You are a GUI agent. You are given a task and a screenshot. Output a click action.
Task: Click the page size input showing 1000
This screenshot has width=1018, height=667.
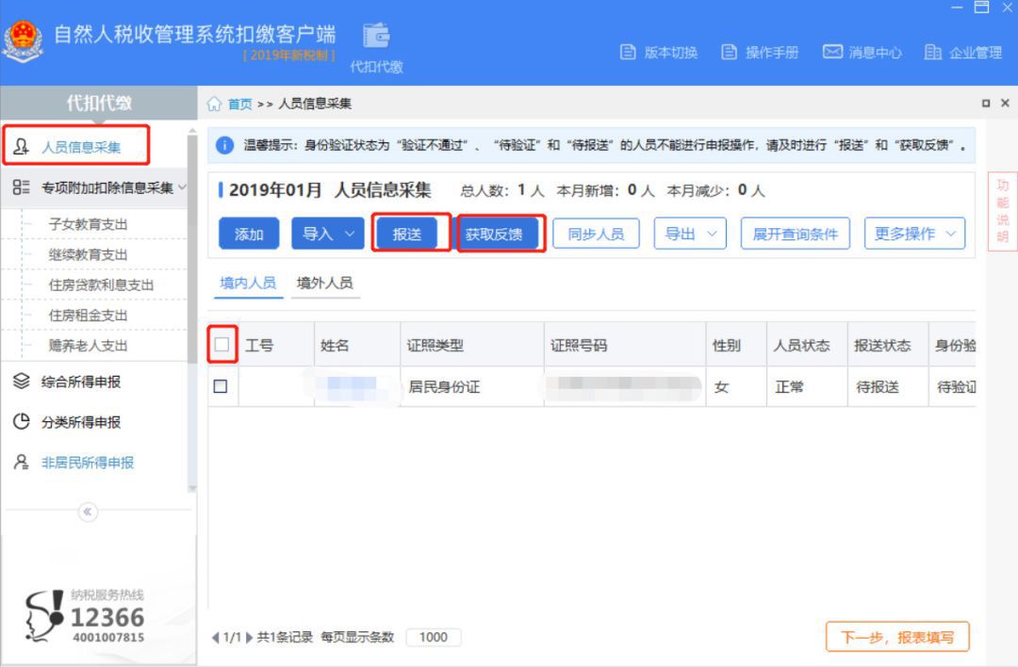(x=432, y=637)
